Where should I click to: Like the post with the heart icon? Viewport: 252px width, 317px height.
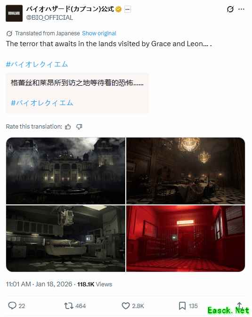point(126,306)
